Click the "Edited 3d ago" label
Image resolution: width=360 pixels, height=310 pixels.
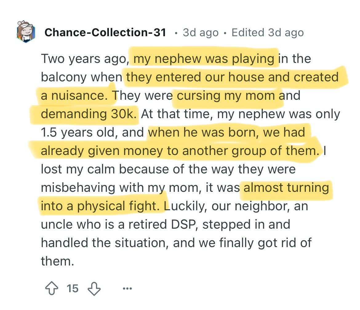(267, 33)
